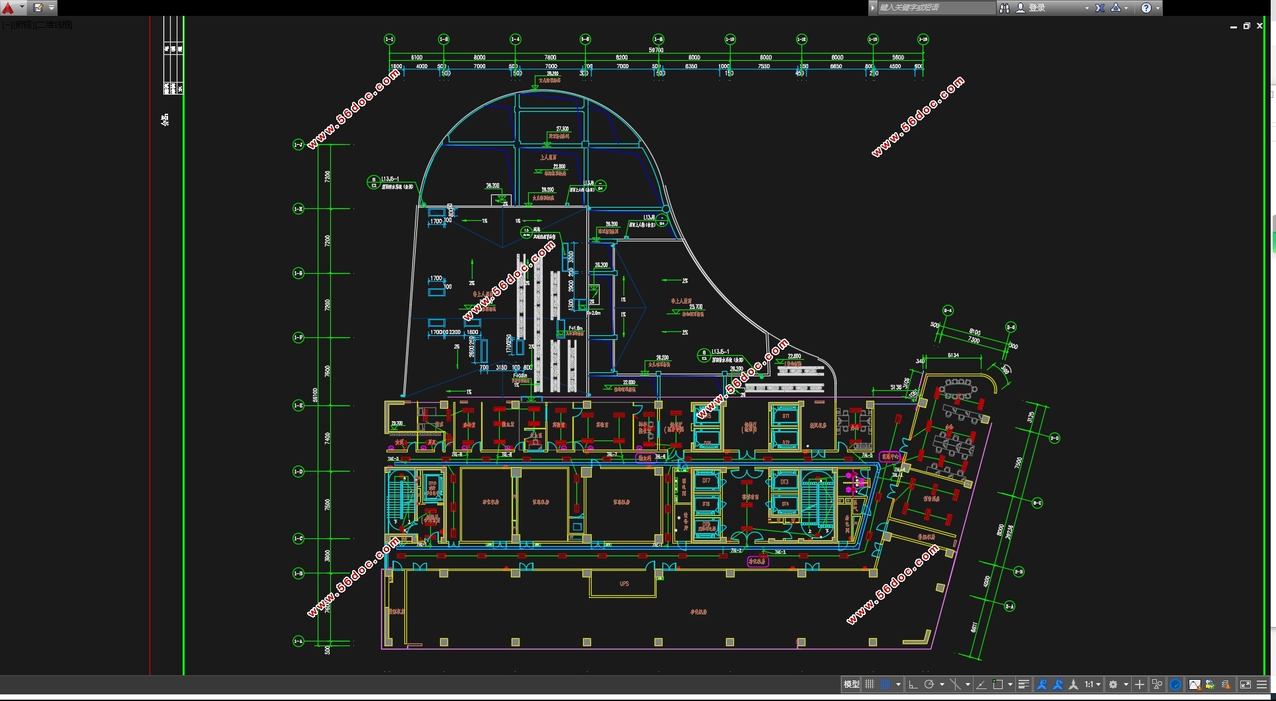Click the graphics performance warning icon
This screenshot has width=1276, height=701.
(x=1194, y=684)
